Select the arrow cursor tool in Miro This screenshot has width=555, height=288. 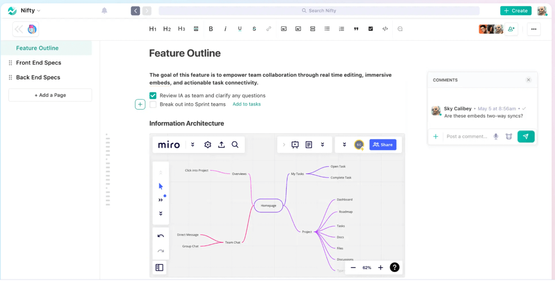161,185
